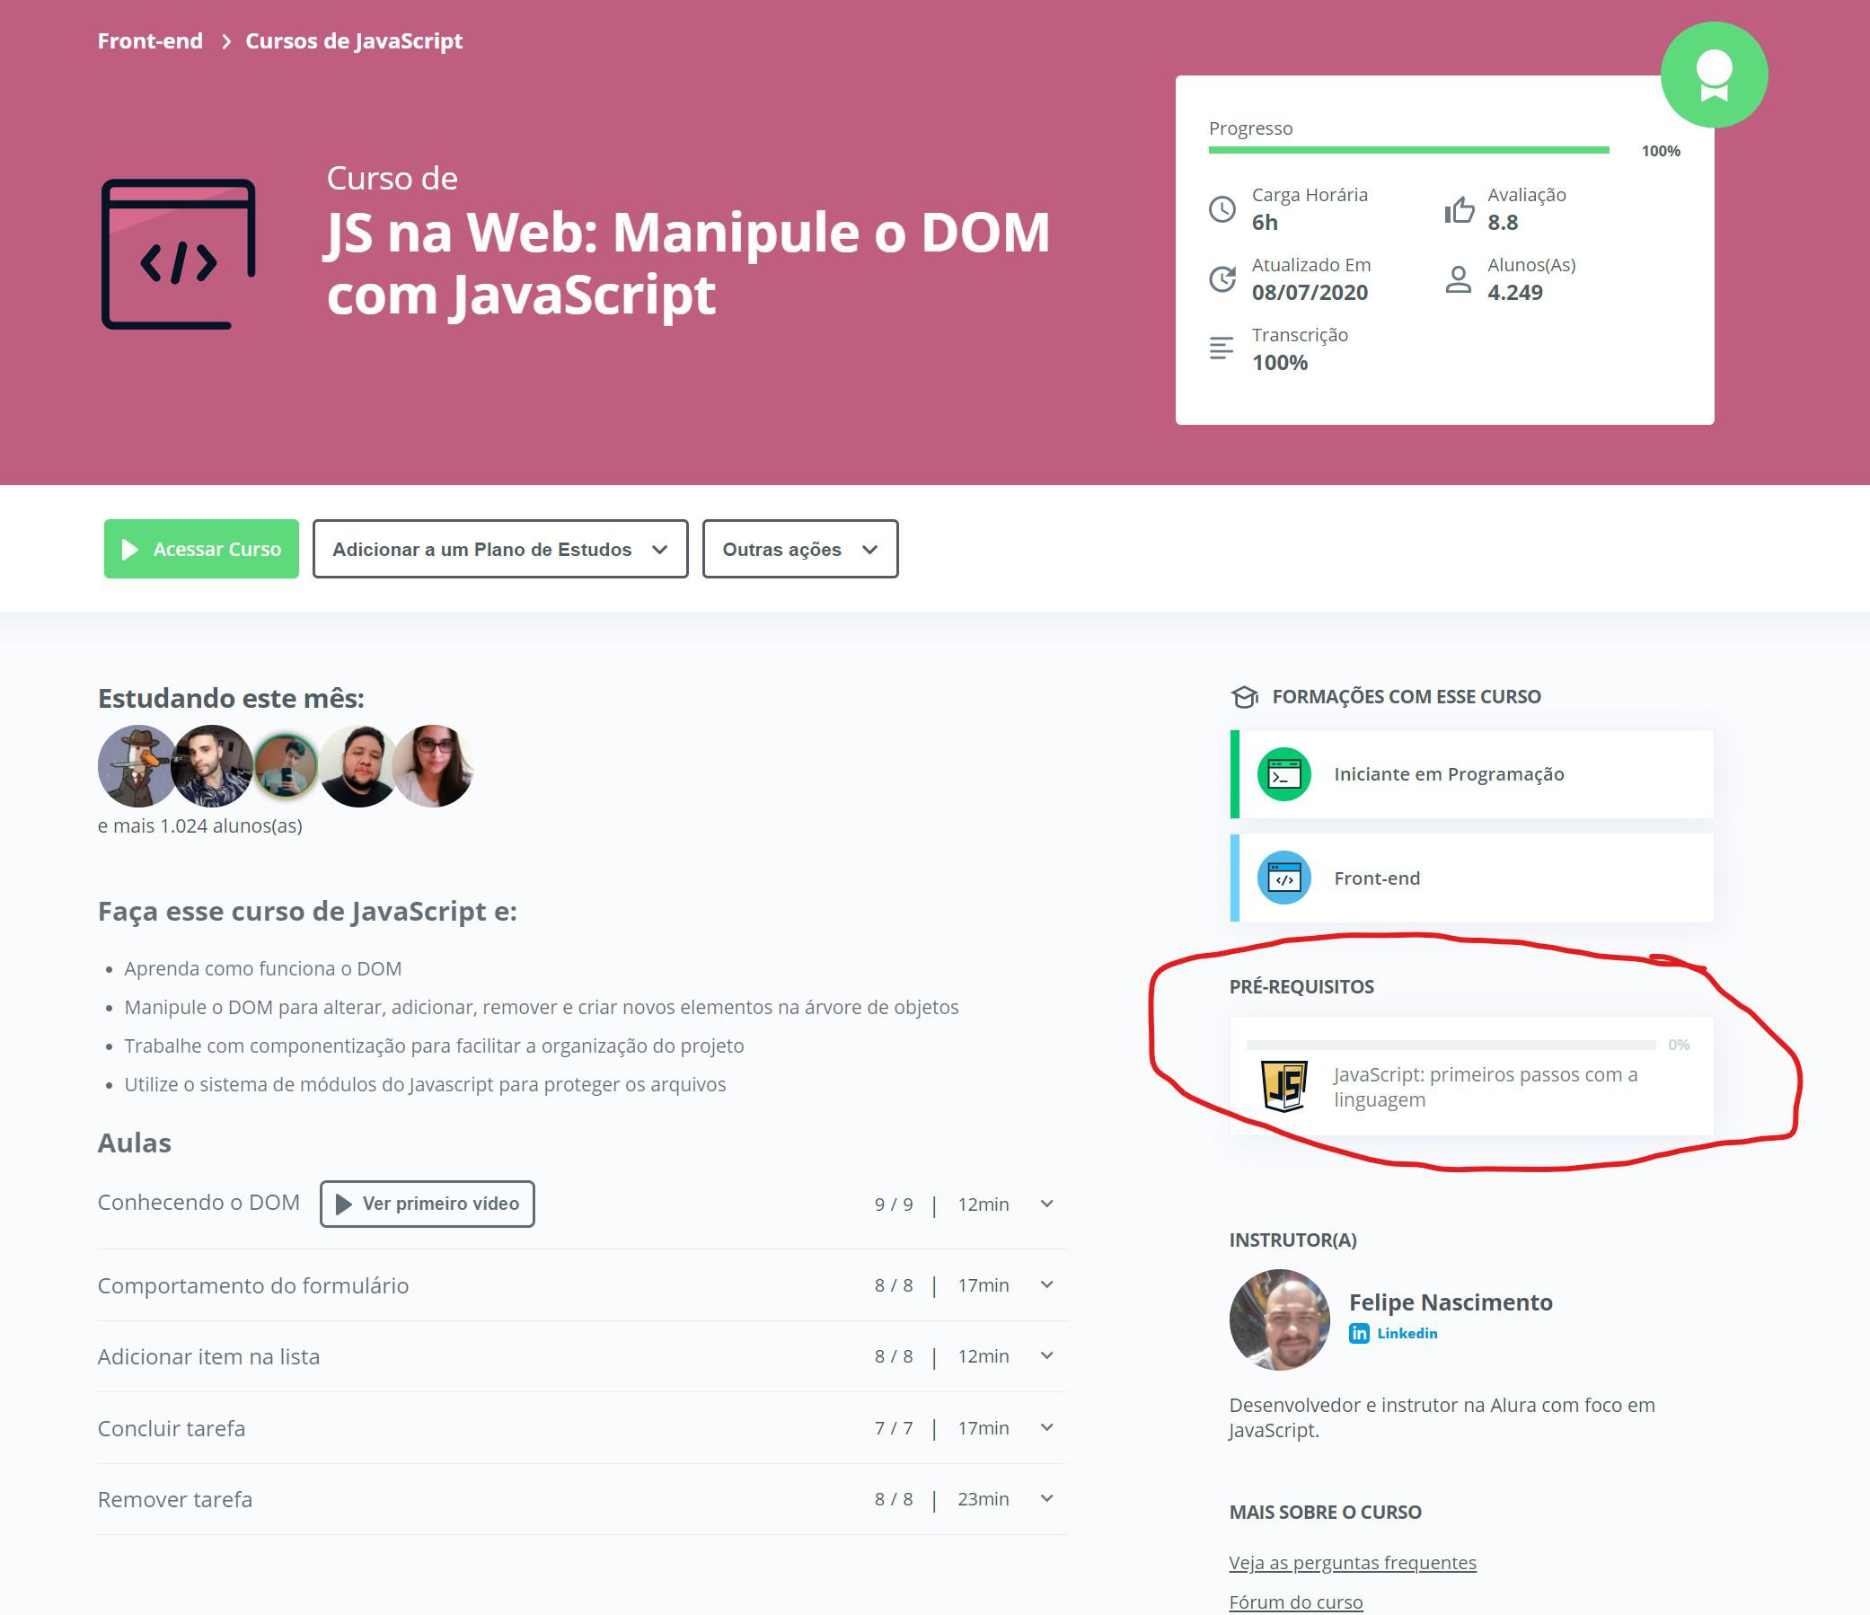This screenshot has height=1615, width=1870.
Task: Click the 4.249 students count
Action: click(x=1515, y=293)
